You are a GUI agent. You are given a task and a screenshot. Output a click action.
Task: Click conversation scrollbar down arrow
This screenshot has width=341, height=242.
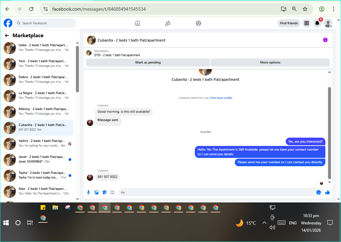[x=329, y=182]
